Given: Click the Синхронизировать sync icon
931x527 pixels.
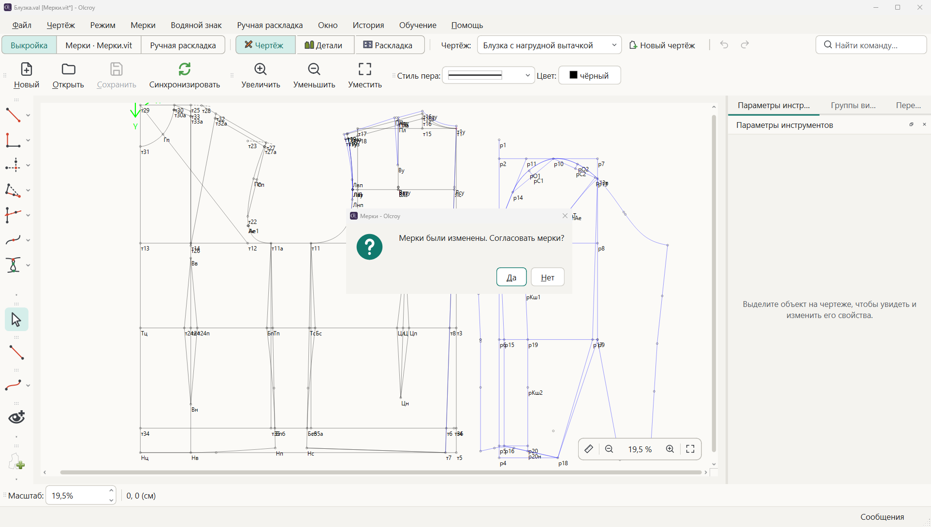Looking at the screenshot, I should pos(185,69).
